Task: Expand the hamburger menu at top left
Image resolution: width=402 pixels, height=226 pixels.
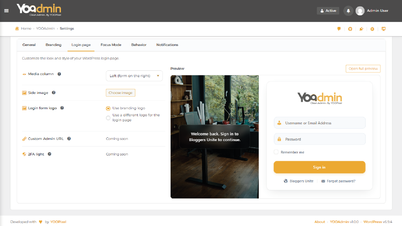Action: click(6, 11)
